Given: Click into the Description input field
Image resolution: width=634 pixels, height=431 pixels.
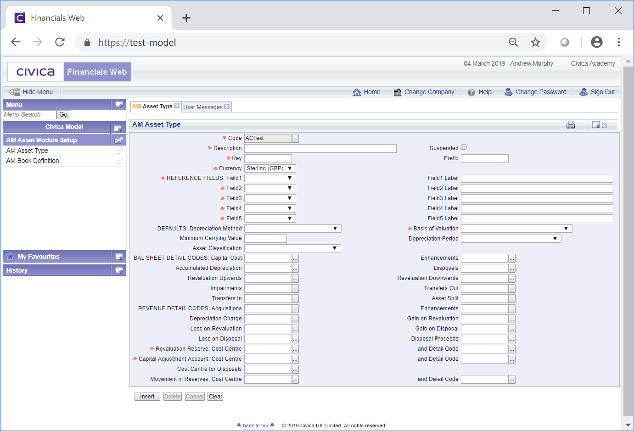Looking at the screenshot, I should (320, 148).
